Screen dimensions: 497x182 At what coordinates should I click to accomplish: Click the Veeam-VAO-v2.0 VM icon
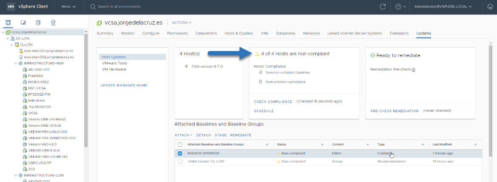pos(25,144)
